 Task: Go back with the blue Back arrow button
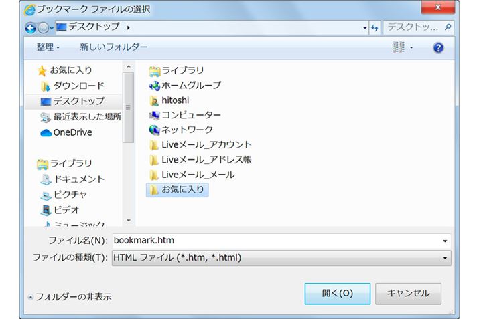pyautogui.click(x=31, y=28)
